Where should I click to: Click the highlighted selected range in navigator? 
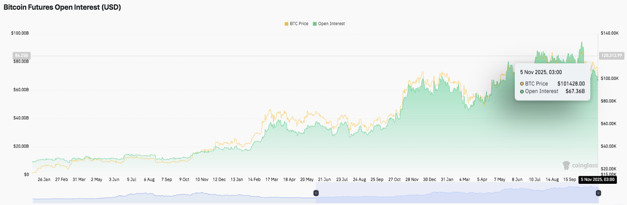(x=457, y=195)
